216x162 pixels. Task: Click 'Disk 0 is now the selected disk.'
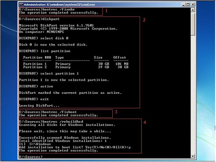pos(53,45)
